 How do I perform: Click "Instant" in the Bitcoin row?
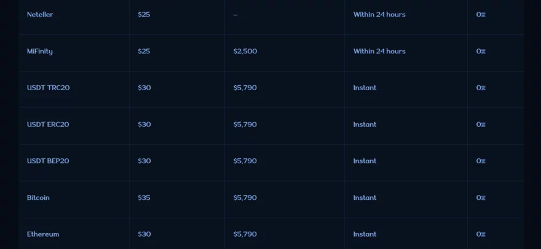click(x=365, y=198)
